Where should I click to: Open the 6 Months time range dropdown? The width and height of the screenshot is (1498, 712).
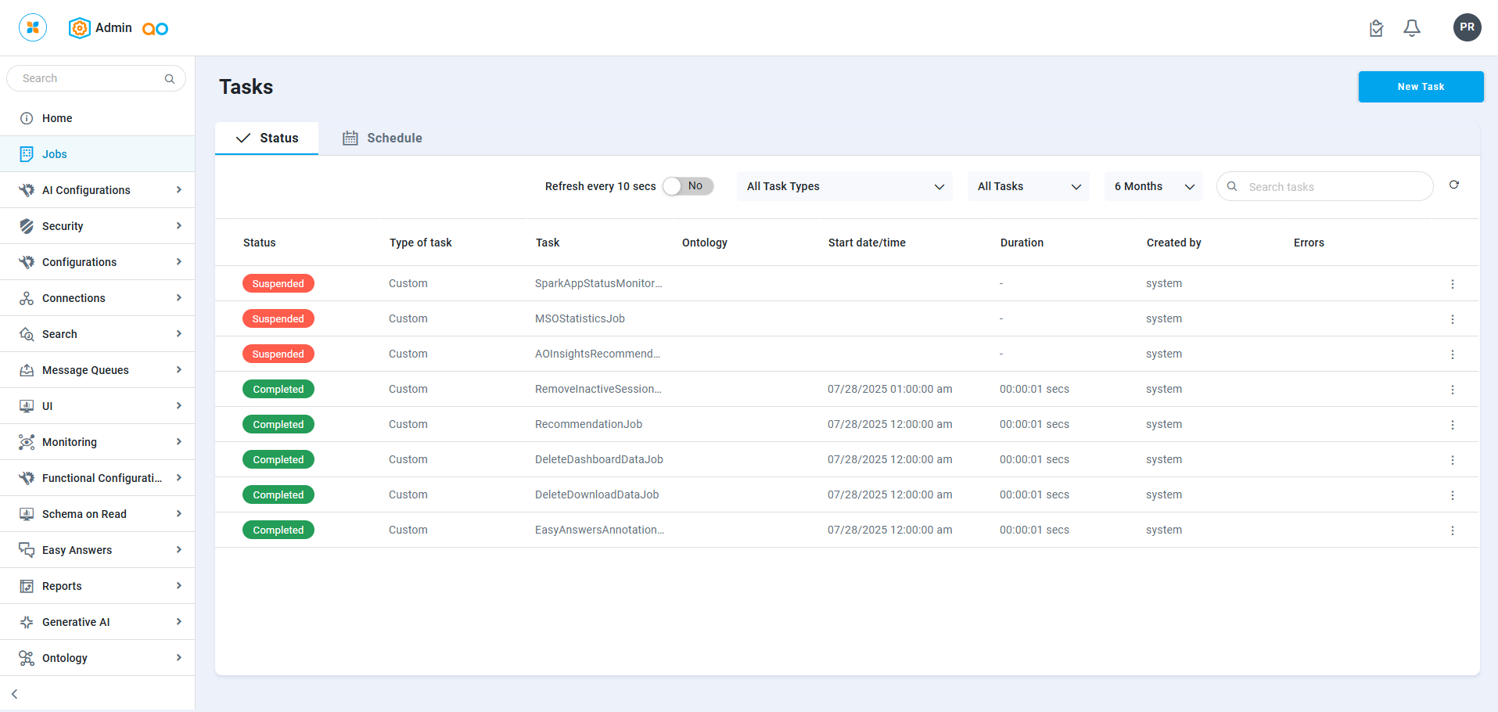[1153, 186]
